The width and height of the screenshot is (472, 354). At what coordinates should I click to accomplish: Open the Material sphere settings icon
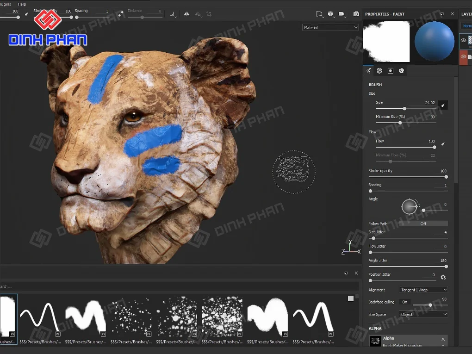point(401,71)
